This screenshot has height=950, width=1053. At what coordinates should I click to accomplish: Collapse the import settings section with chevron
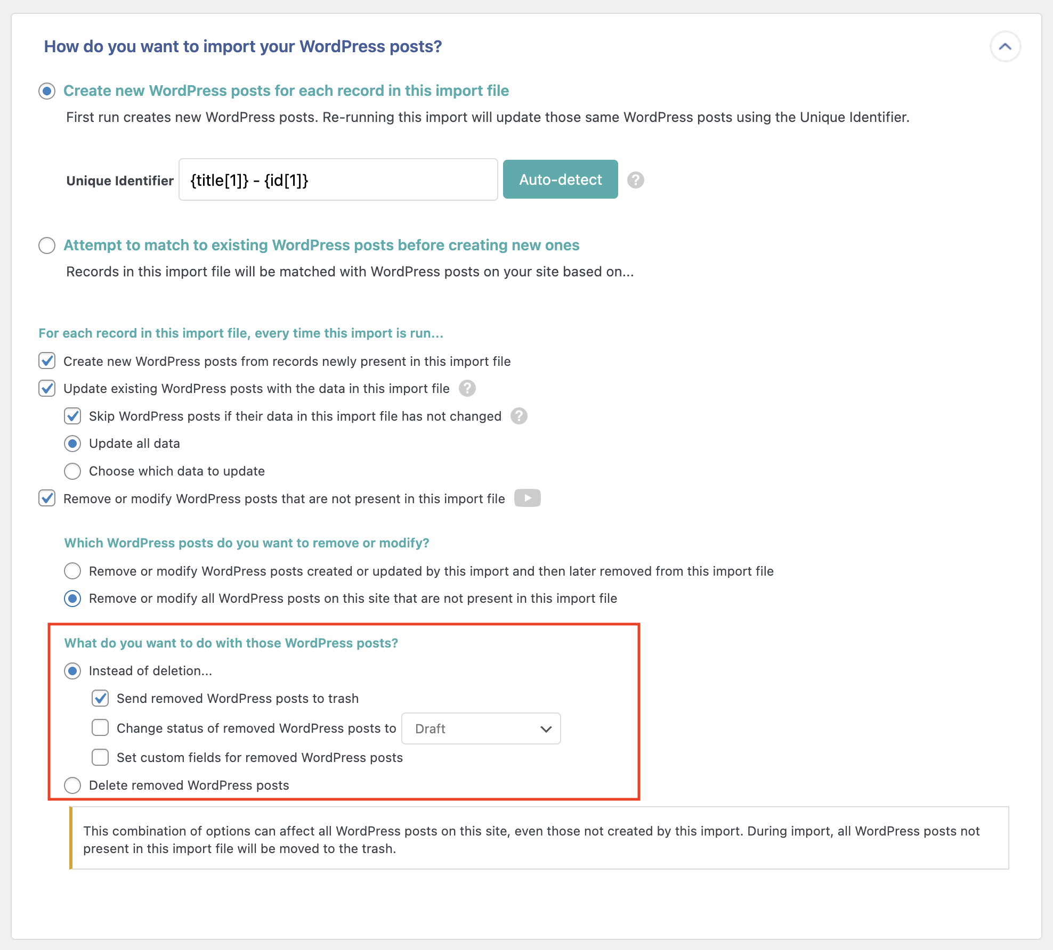(x=1005, y=47)
